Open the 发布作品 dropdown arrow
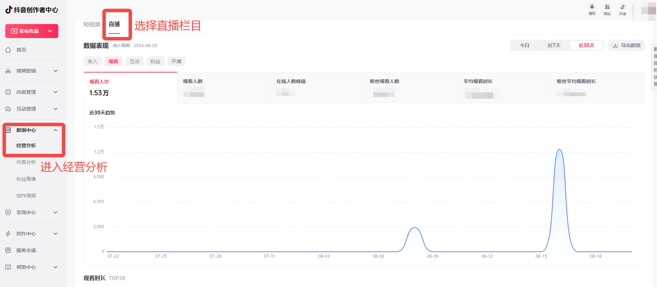The height and width of the screenshot is (287, 657). click(x=50, y=31)
